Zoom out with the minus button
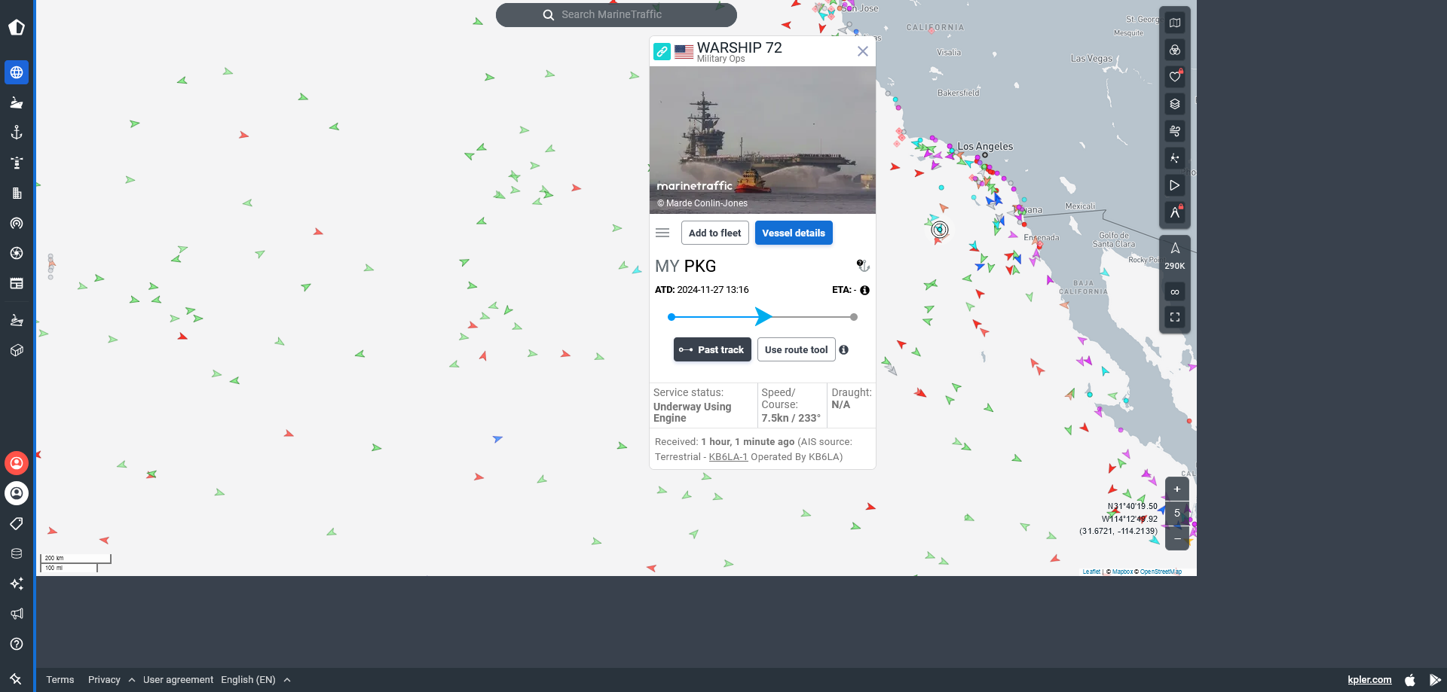This screenshot has height=692, width=1447. click(1177, 538)
